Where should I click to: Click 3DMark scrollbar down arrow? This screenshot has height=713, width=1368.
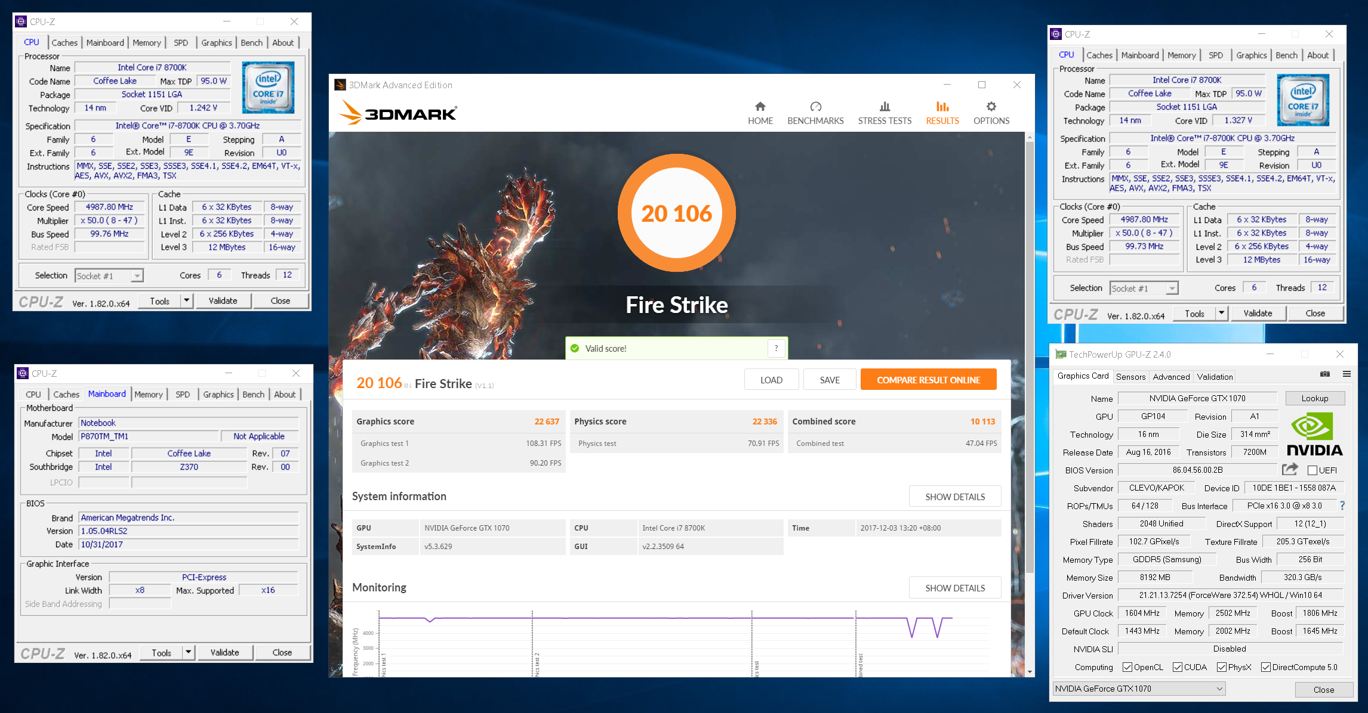1030,672
